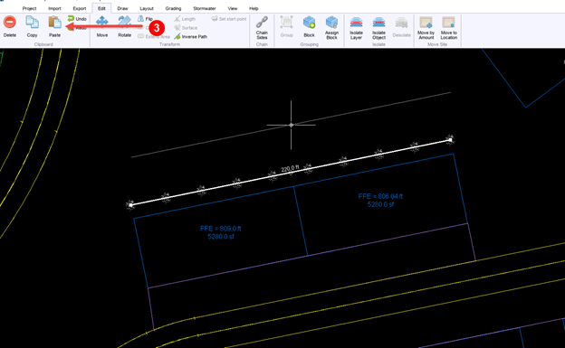Screen dimensions: 565x348
Task: Click the greyed-out Surface tool
Action: pyautogui.click(x=186, y=28)
